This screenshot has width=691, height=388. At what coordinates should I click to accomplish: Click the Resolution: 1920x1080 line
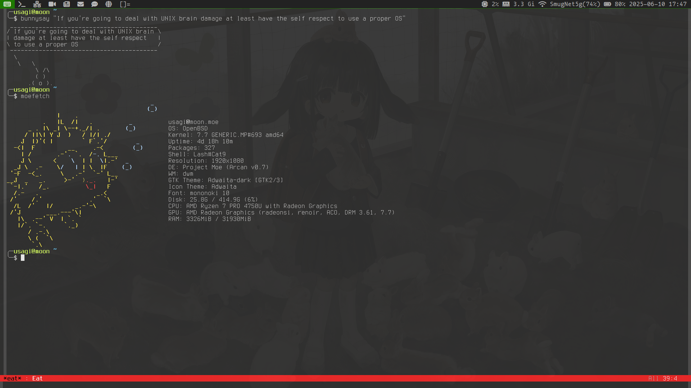206,161
